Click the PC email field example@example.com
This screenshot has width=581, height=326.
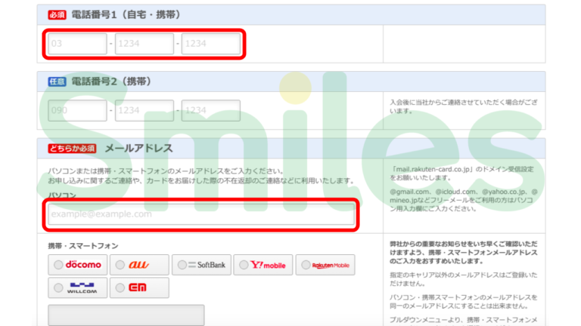click(x=201, y=214)
